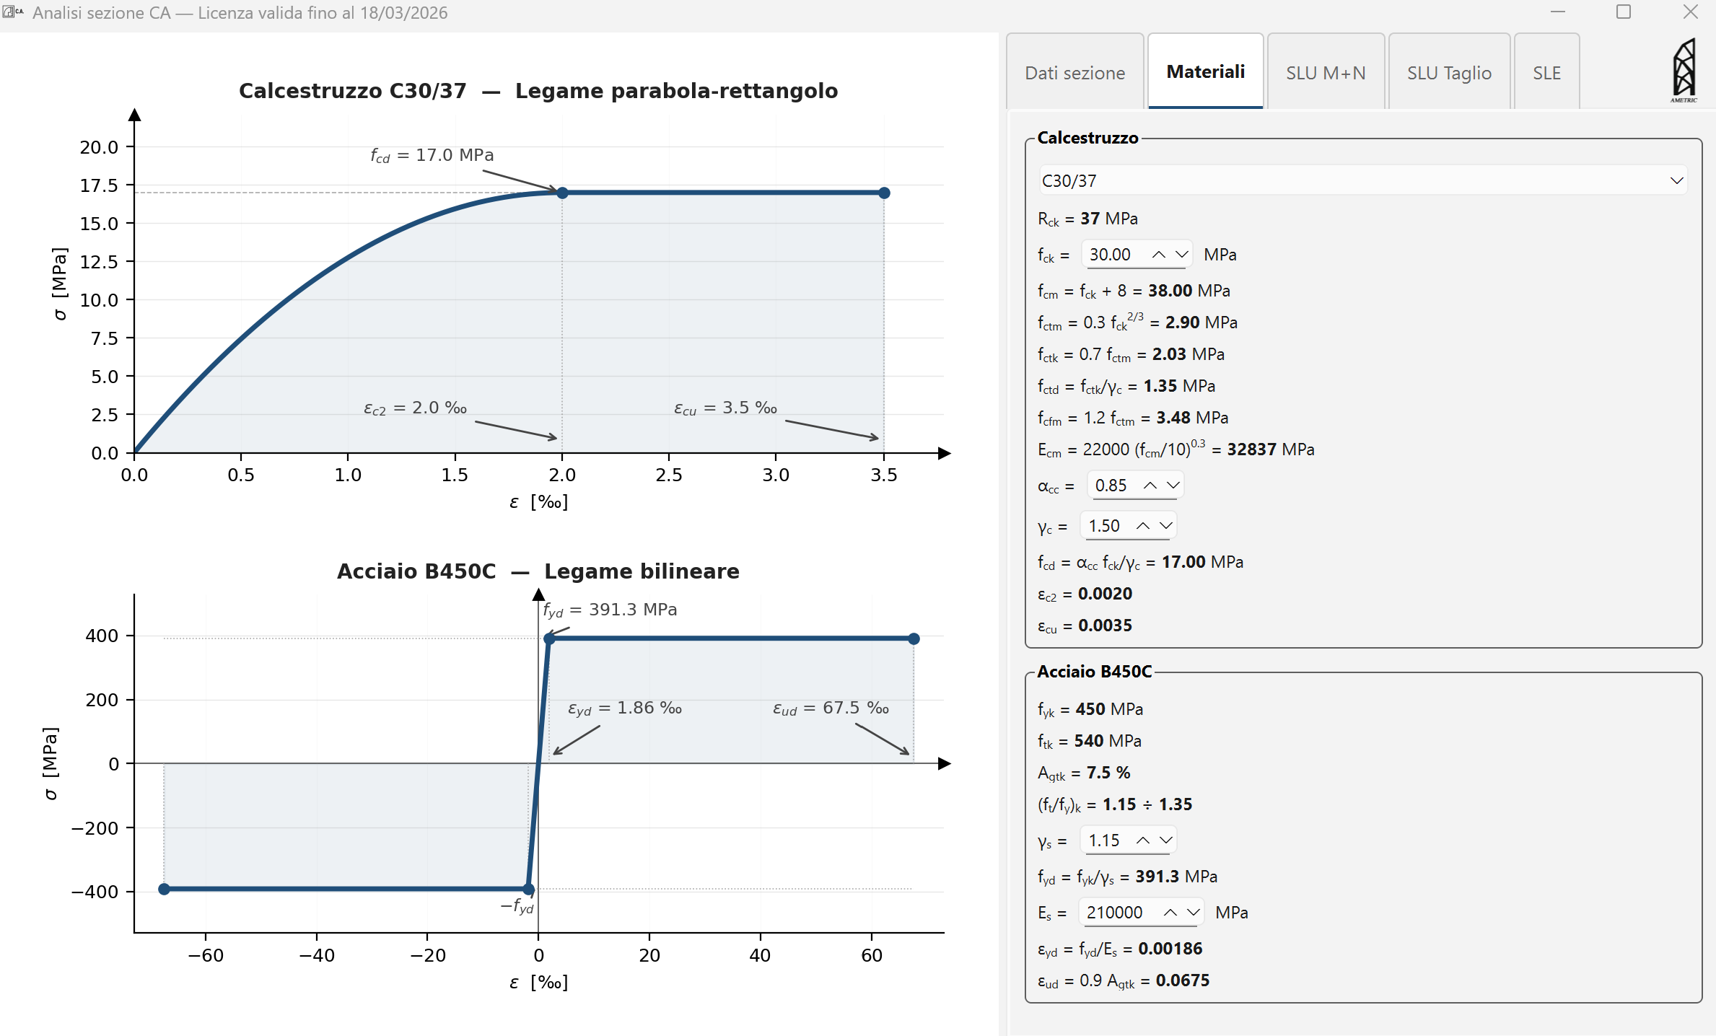This screenshot has width=1716, height=1036.
Task: Decrease γs steel factor with down arrow
Action: point(1165,840)
